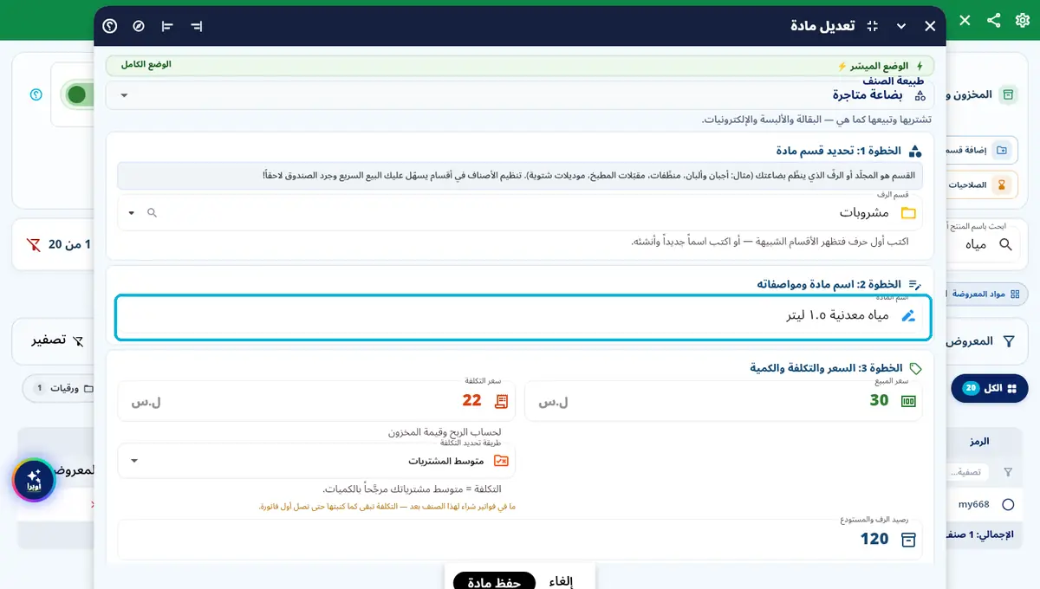Toggle the green switch in background panel

coord(78,94)
